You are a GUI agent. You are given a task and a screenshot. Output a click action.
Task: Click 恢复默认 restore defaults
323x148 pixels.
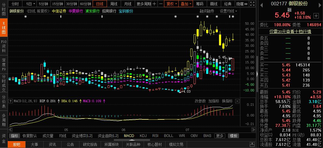[x=30, y=136]
